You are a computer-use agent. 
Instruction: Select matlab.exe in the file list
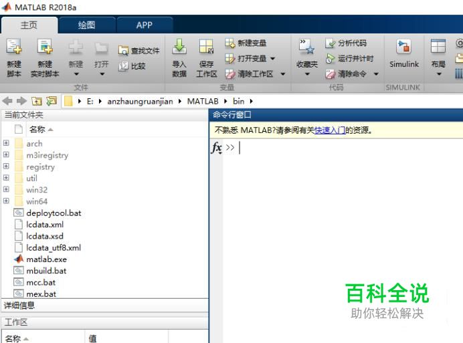(46, 259)
